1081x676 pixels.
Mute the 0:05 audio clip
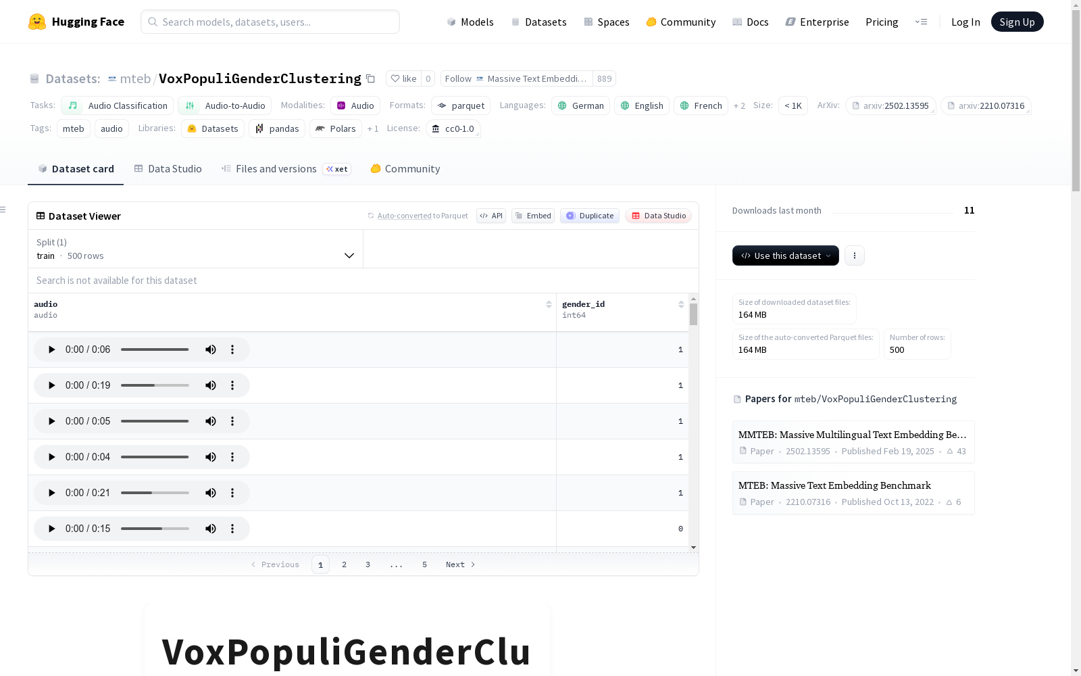click(211, 421)
